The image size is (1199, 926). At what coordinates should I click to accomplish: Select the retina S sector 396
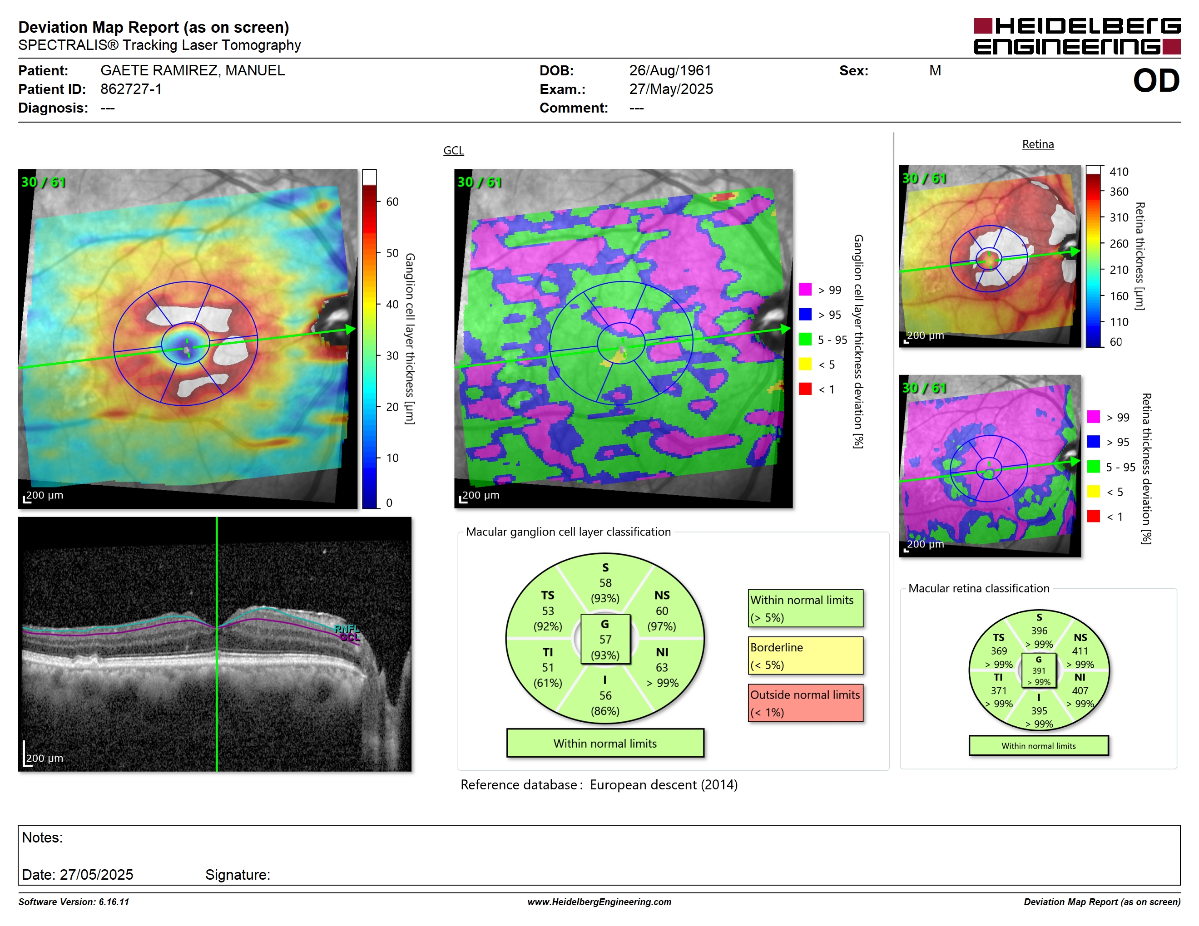[x=1039, y=631]
